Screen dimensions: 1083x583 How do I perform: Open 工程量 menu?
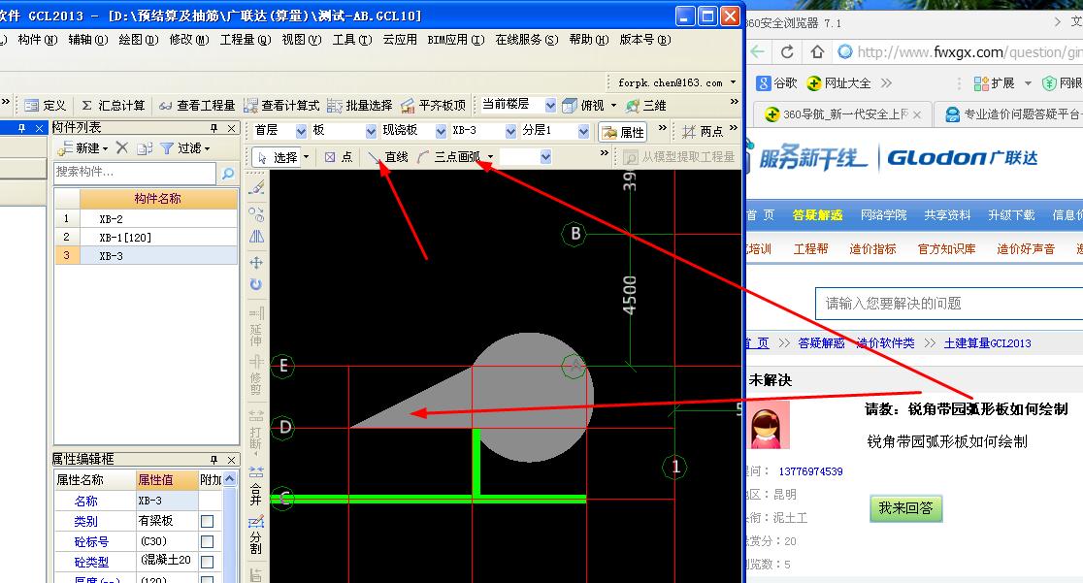point(246,40)
